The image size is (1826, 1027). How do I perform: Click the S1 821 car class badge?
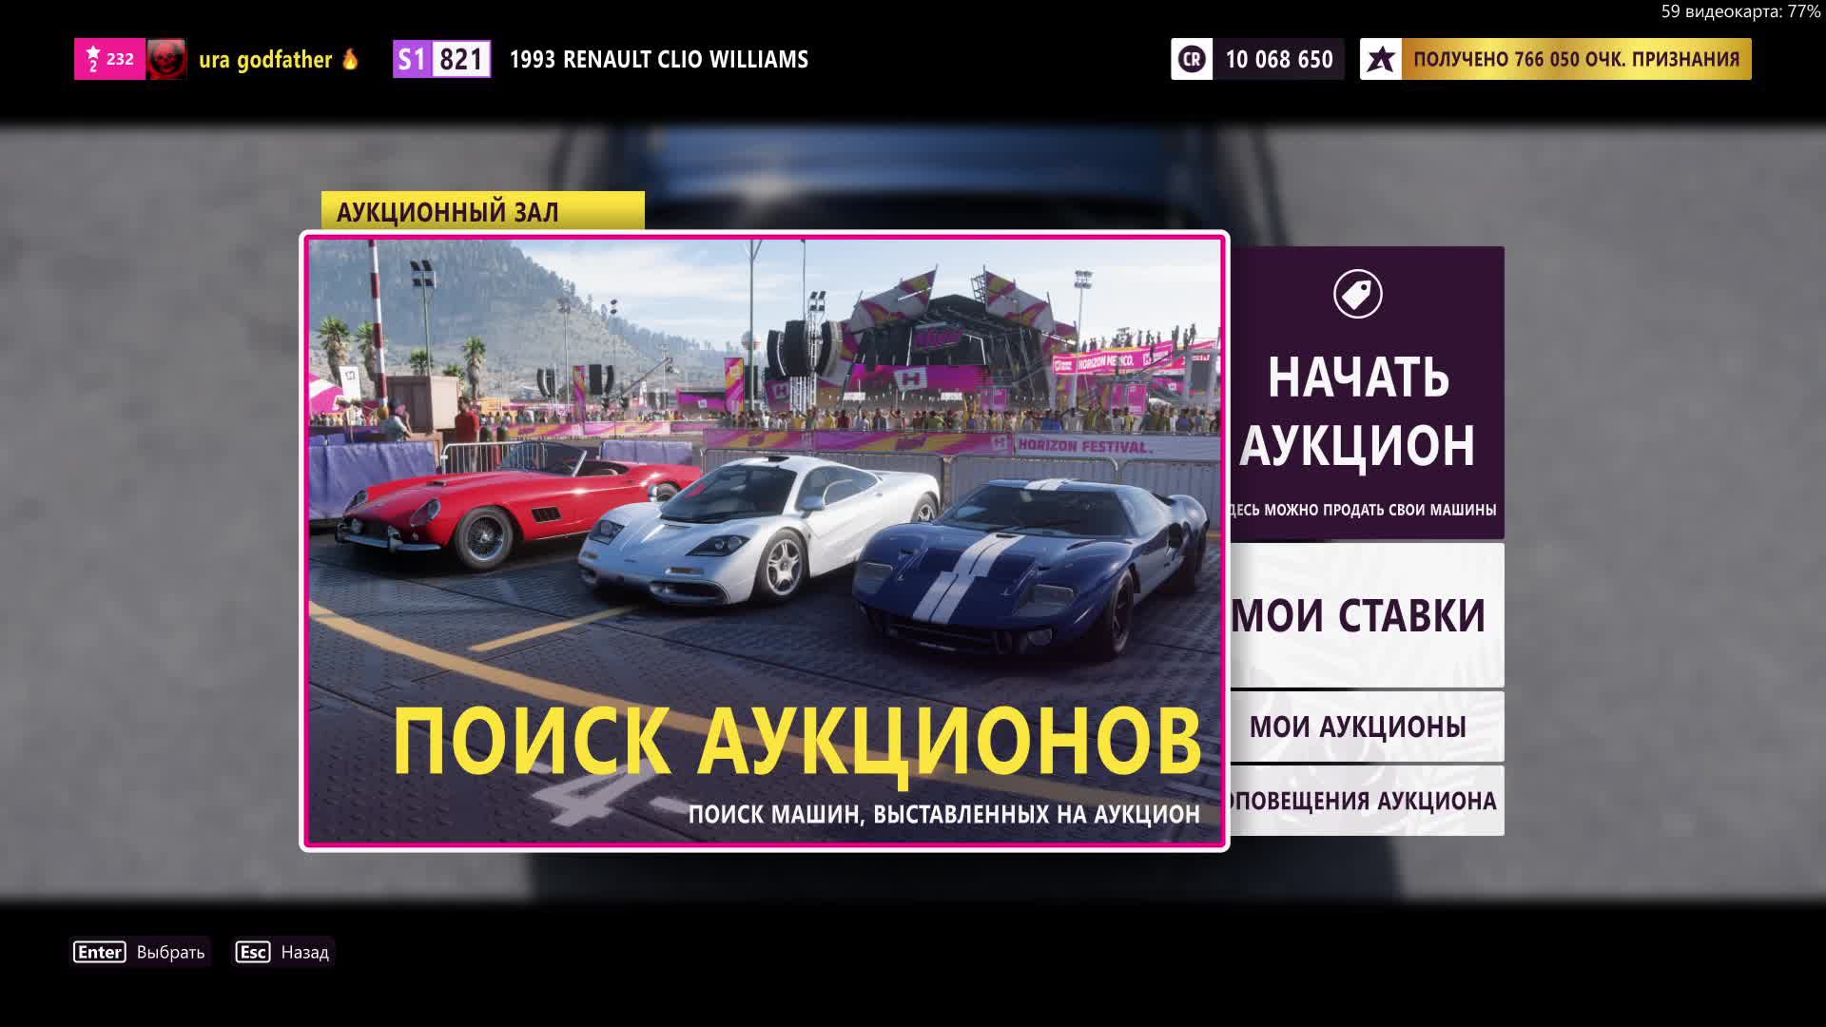pyautogui.click(x=442, y=59)
